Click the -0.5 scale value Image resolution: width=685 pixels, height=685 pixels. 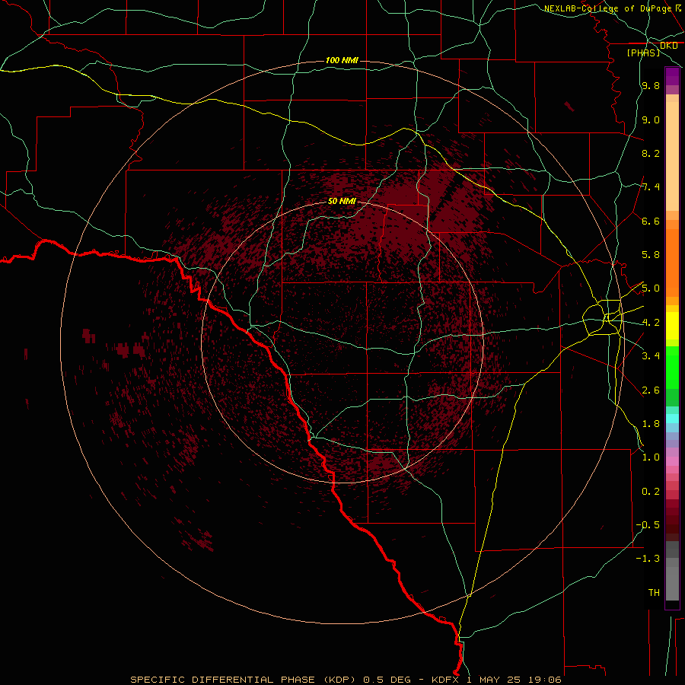648,525
